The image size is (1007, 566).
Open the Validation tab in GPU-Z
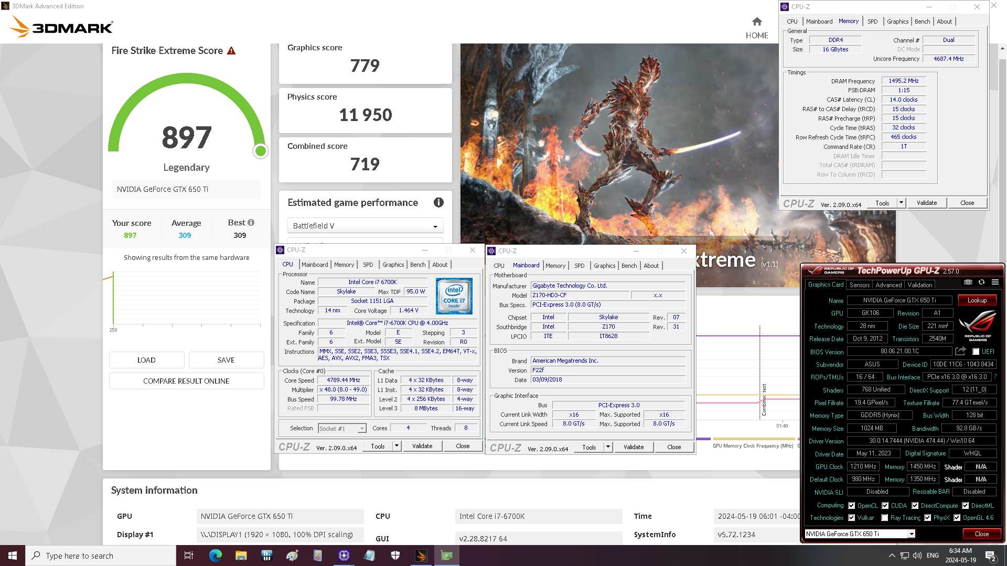point(920,285)
